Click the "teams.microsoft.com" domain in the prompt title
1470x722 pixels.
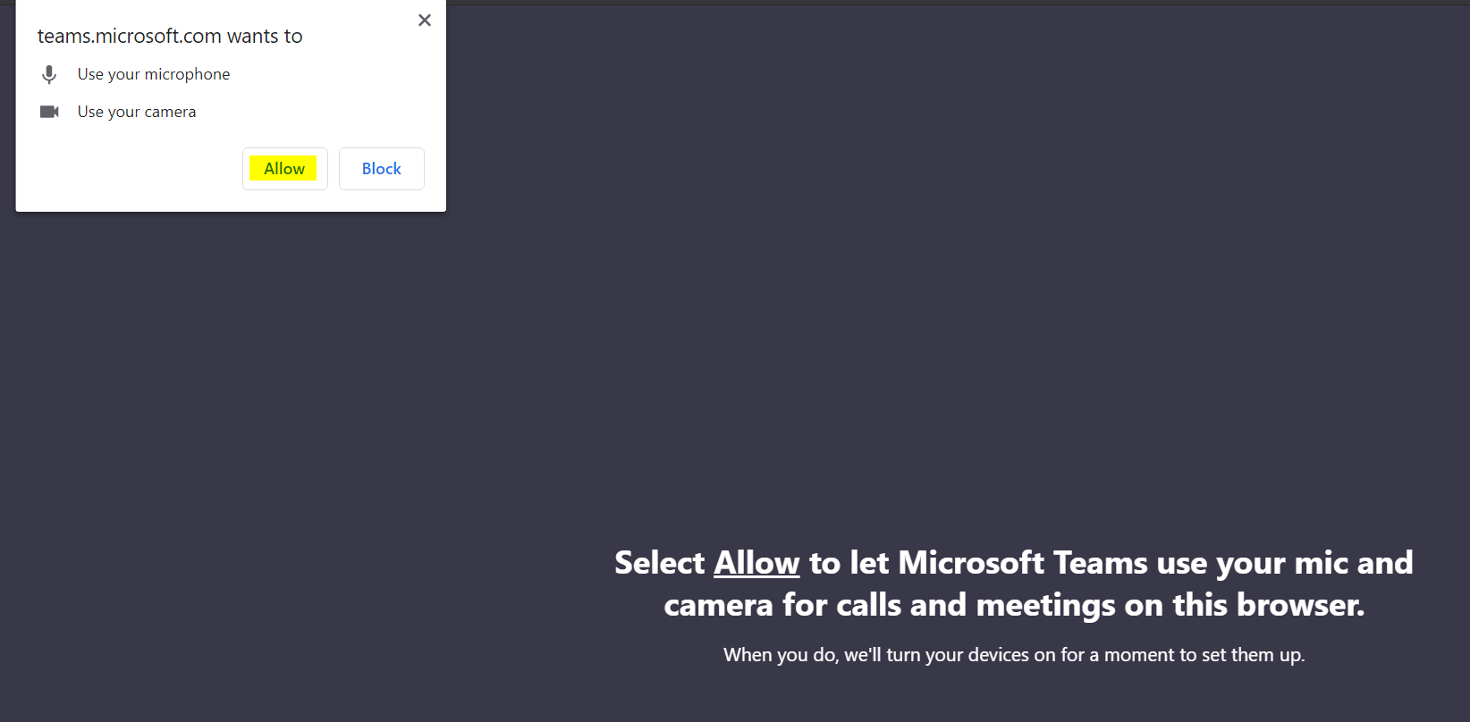[x=130, y=36]
